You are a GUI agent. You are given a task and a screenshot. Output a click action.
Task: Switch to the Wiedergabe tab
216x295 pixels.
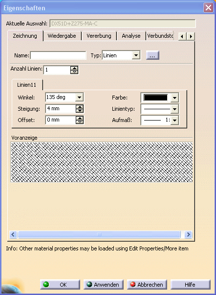point(62,36)
